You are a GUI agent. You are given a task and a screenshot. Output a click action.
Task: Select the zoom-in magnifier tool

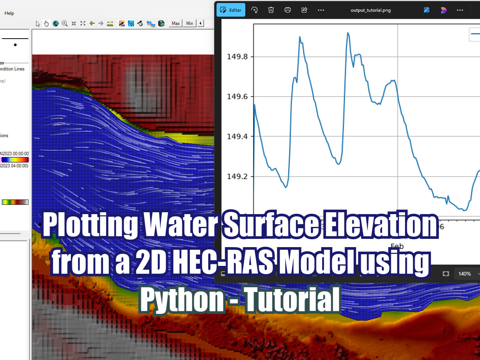click(x=64, y=24)
